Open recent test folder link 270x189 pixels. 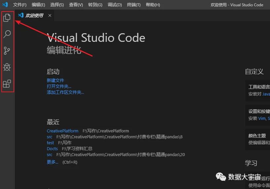pos(50,143)
